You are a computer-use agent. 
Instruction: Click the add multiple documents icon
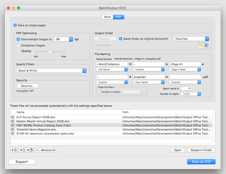(30, 150)
